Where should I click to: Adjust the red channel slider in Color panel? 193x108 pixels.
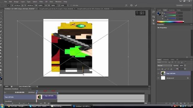click(x=170, y=13)
